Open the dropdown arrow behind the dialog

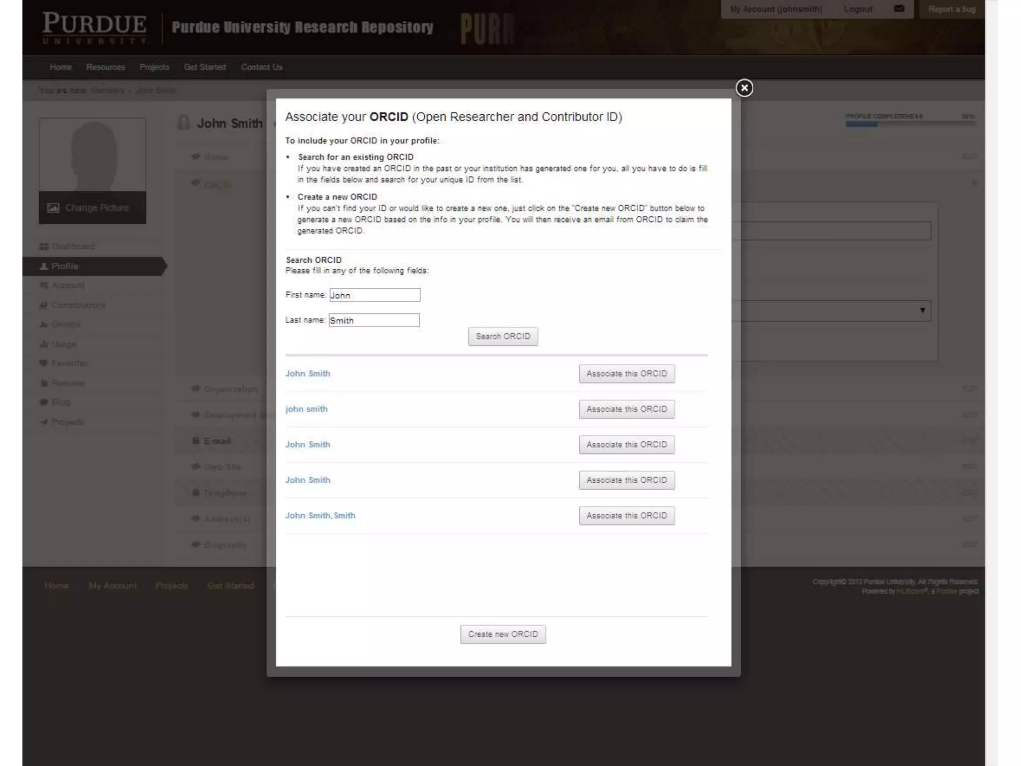922,310
